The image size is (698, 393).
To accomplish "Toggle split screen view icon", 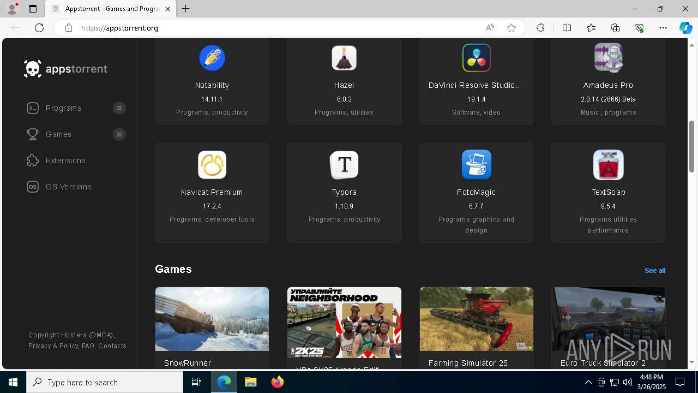I will click(567, 28).
